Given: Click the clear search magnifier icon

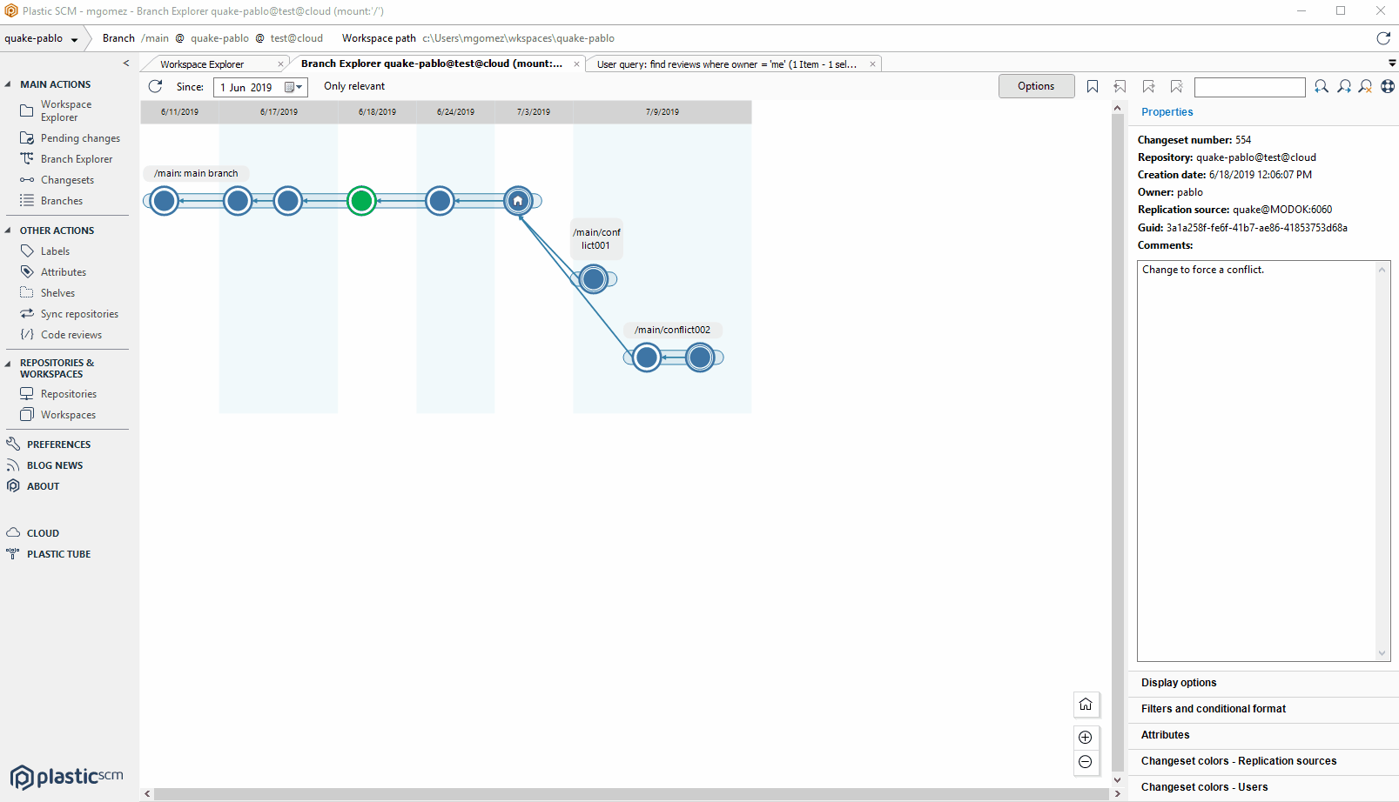Looking at the screenshot, I should click(1366, 86).
